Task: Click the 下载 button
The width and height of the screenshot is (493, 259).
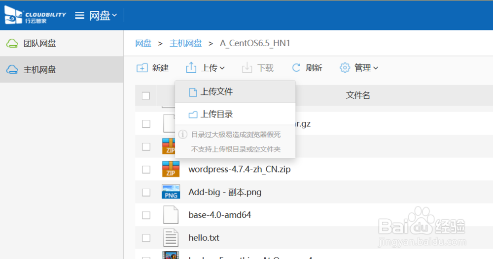Action: [258, 68]
